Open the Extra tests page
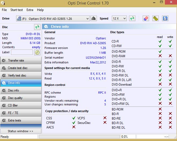This screenshot has width=177, height=141. pyautogui.click(x=21, y=120)
